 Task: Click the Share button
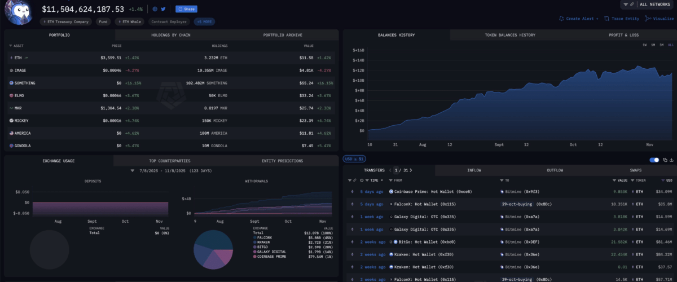(187, 9)
